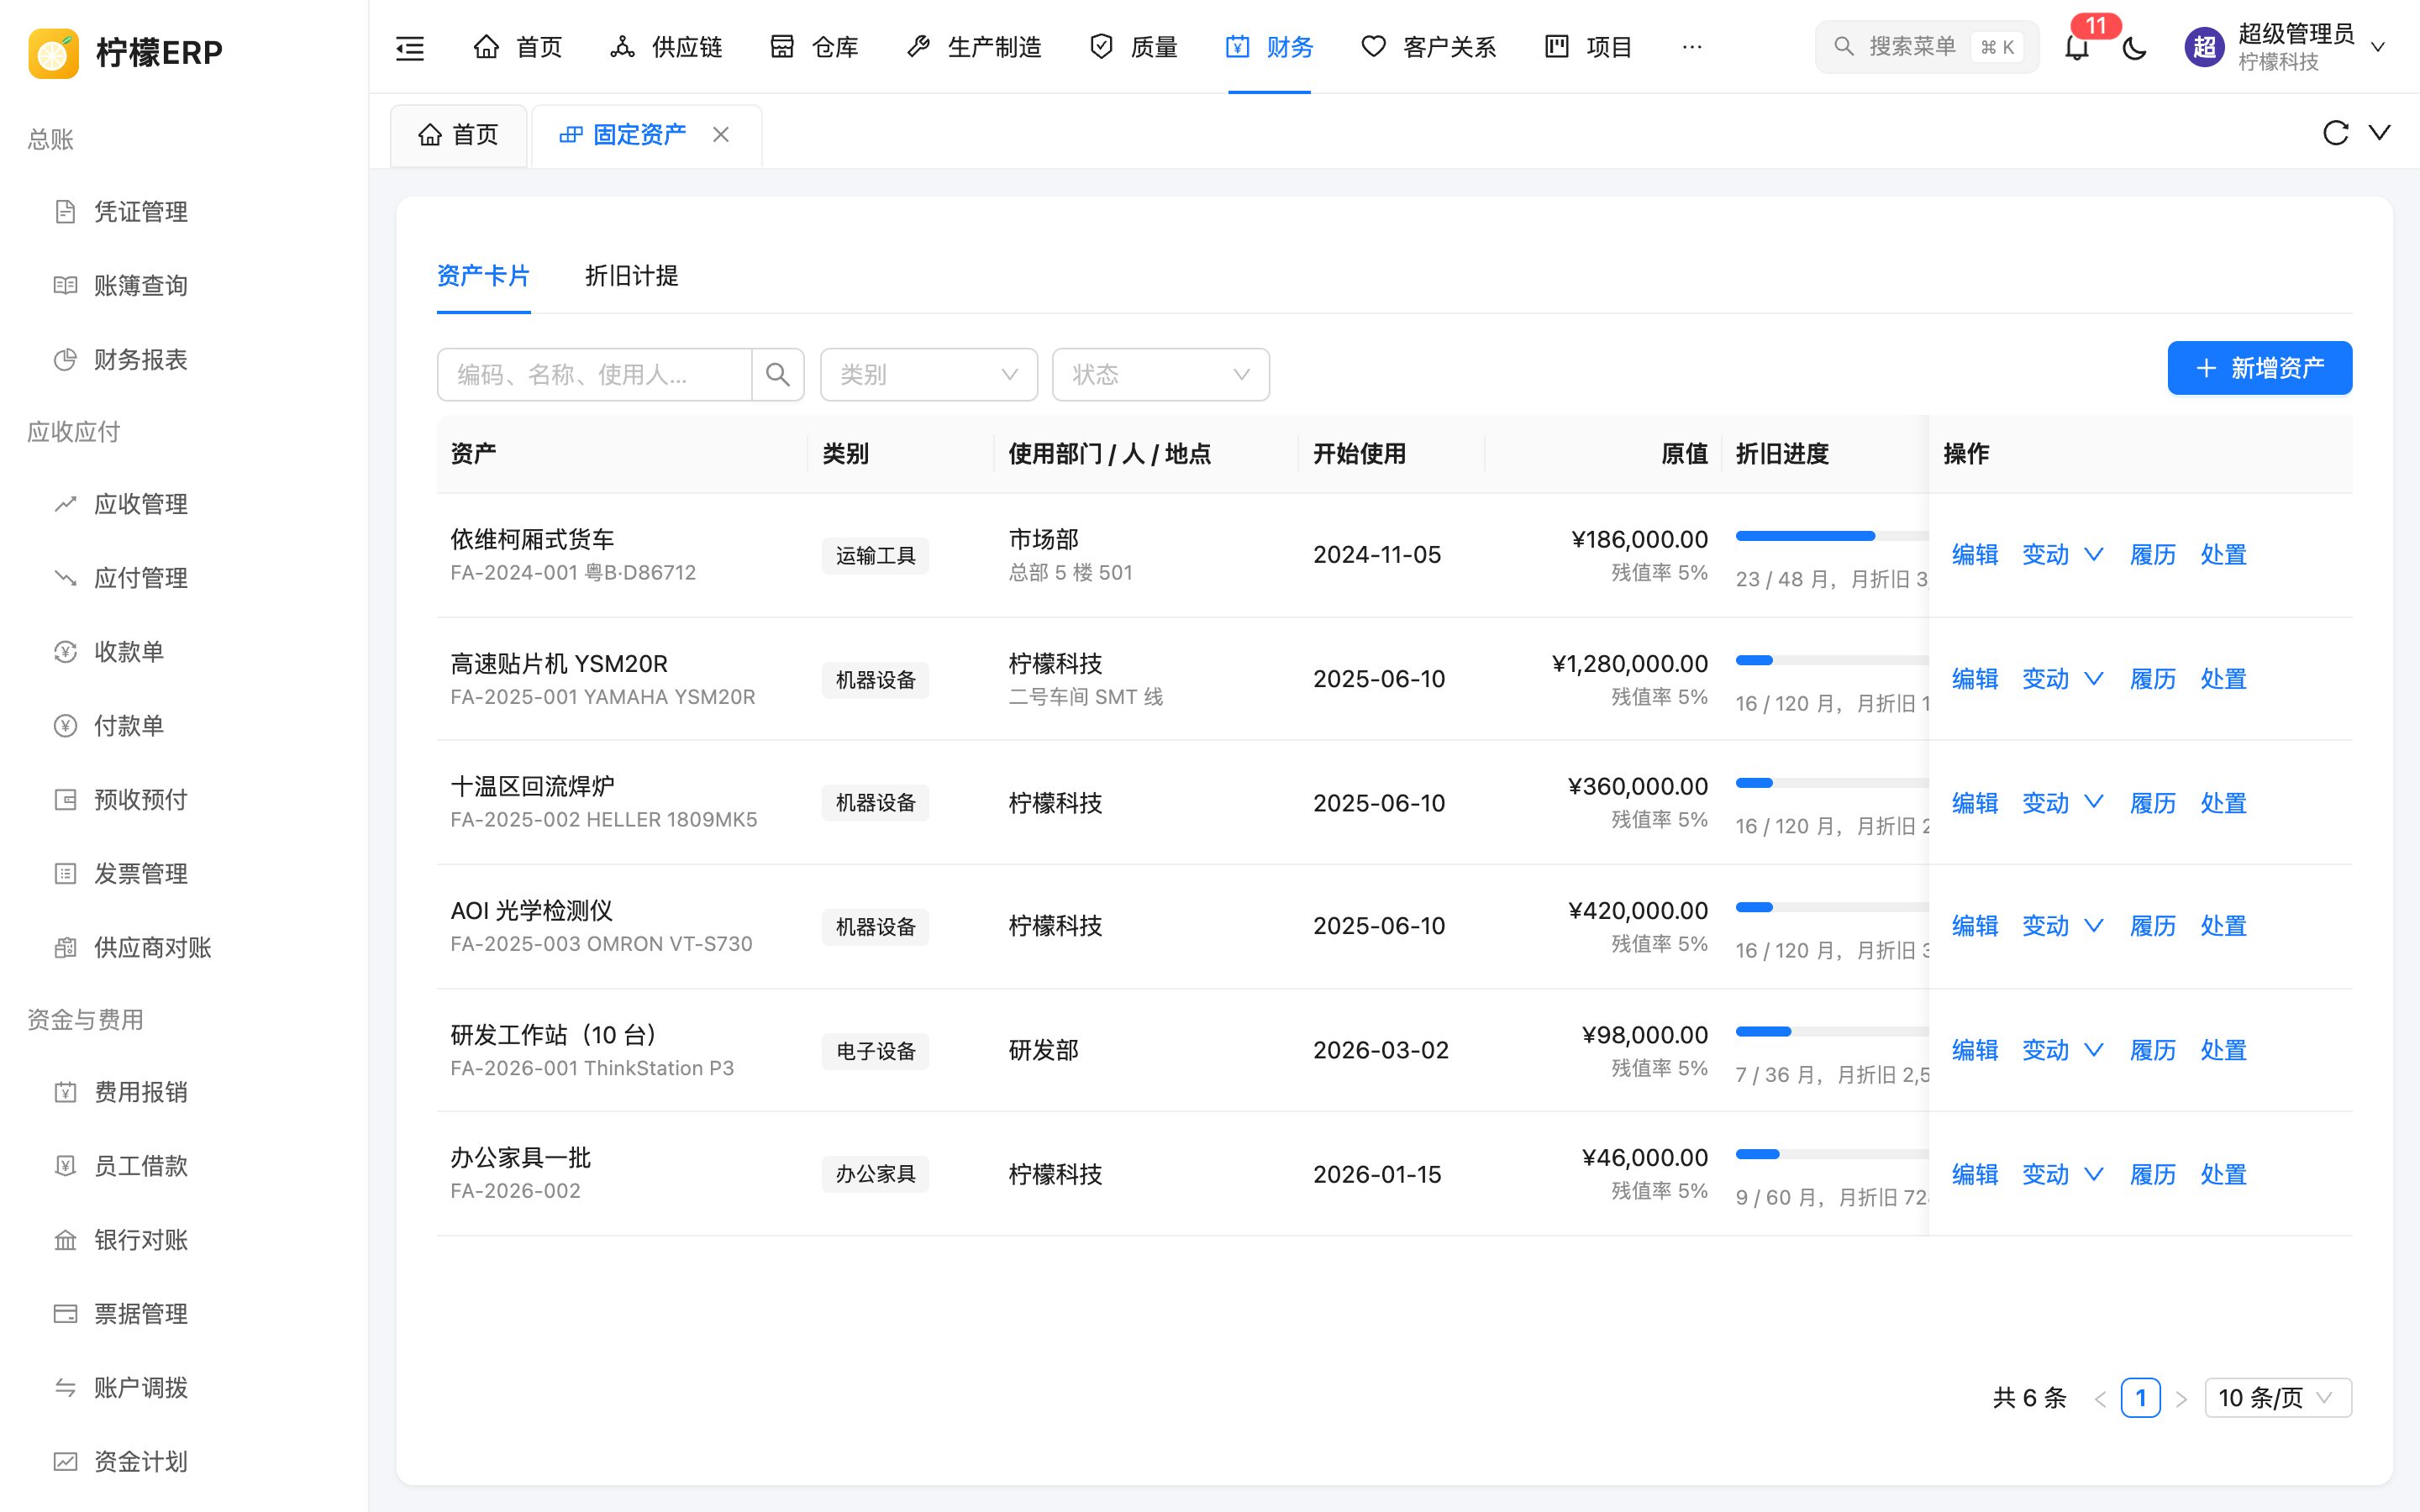This screenshot has height=1512, width=2420.
Task: Click depreciation progress bar of 研发工作站
Action: pos(1832,1031)
